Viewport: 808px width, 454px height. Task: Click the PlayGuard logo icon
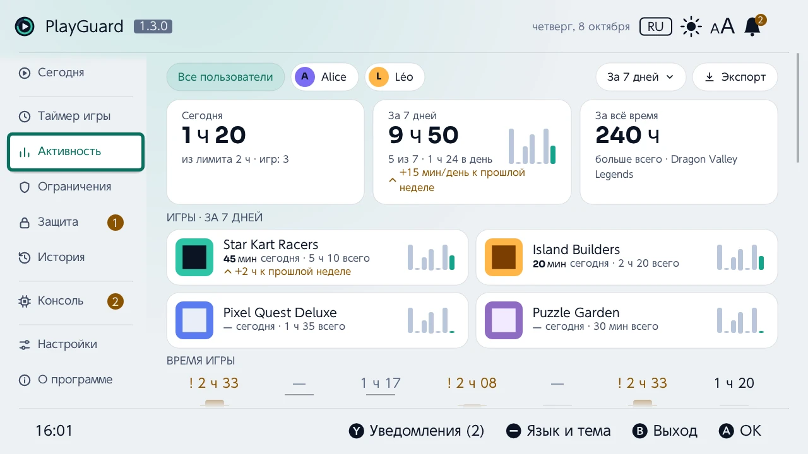click(25, 26)
